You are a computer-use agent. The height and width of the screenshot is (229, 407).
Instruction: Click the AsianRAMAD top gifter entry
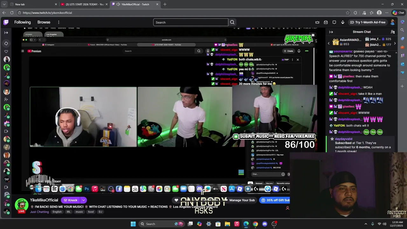(347, 42)
